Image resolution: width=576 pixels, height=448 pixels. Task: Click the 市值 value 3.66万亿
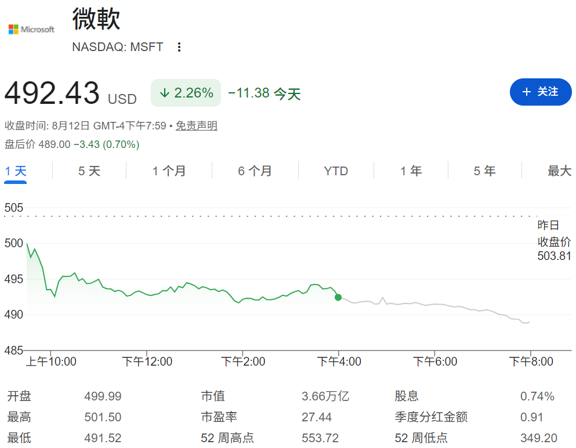click(x=325, y=396)
